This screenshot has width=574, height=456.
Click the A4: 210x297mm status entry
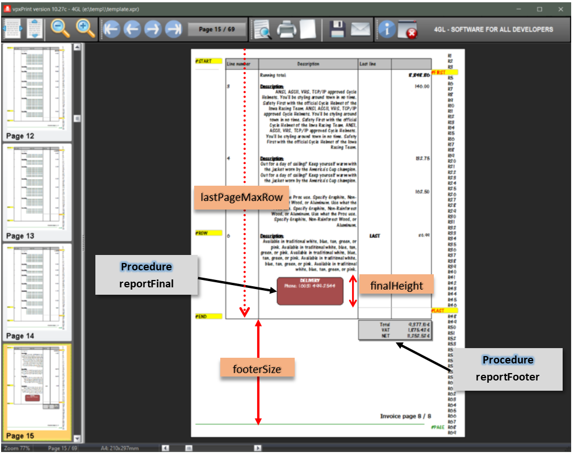[120, 448]
